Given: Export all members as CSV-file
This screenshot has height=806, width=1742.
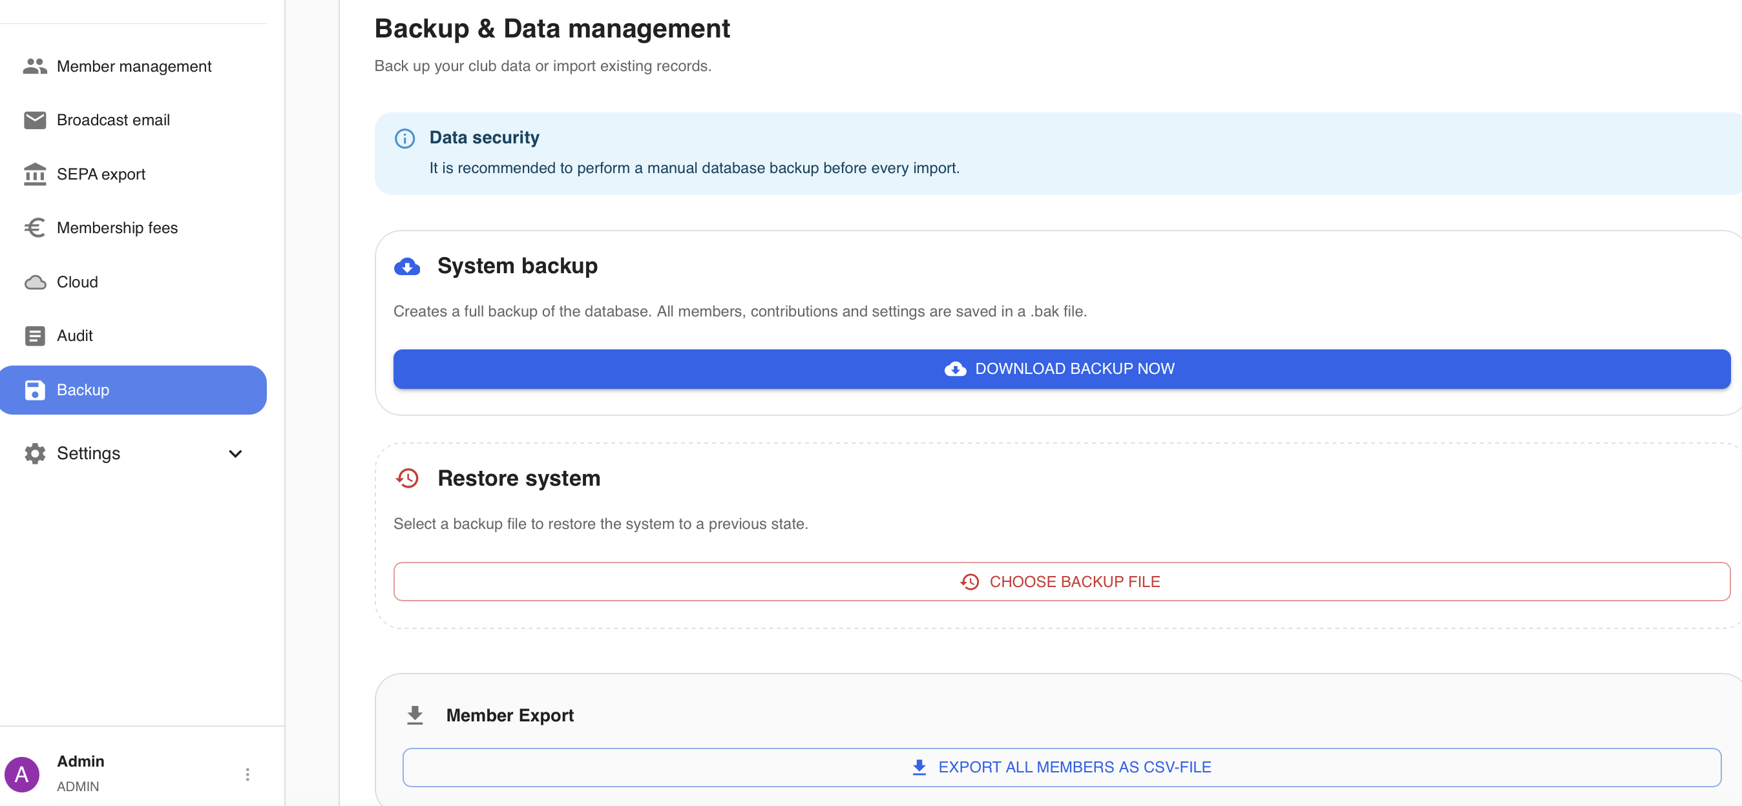Looking at the screenshot, I should pos(1062,767).
